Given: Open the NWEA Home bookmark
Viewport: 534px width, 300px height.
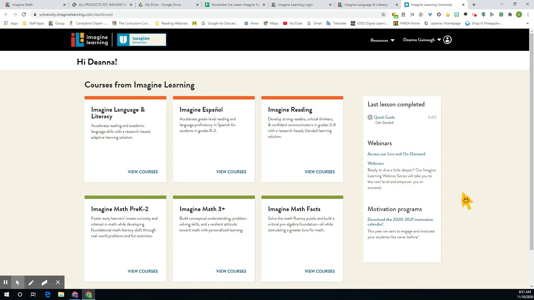Looking at the screenshot, I should pyautogui.click(x=406, y=23).
